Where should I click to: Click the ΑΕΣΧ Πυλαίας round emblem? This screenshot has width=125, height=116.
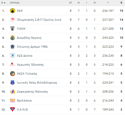pyautogui.click(x=12, y=74)
